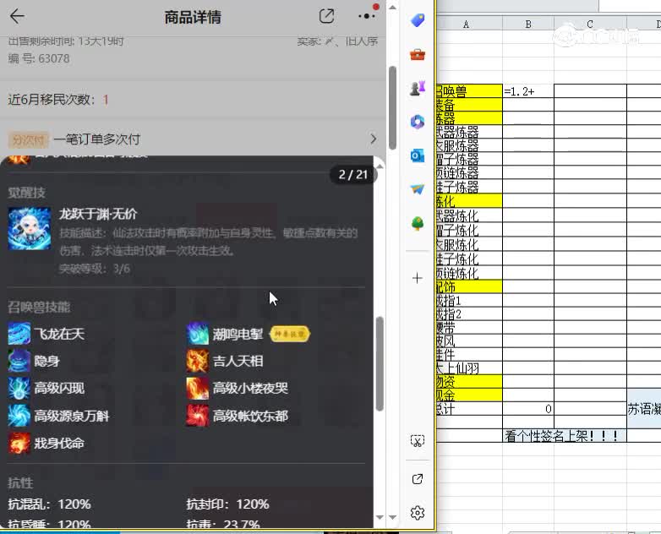Select the 武器炼化 cell
Image resolution: width=661 pixels, height=534 pixels.
tap(469, 215)
